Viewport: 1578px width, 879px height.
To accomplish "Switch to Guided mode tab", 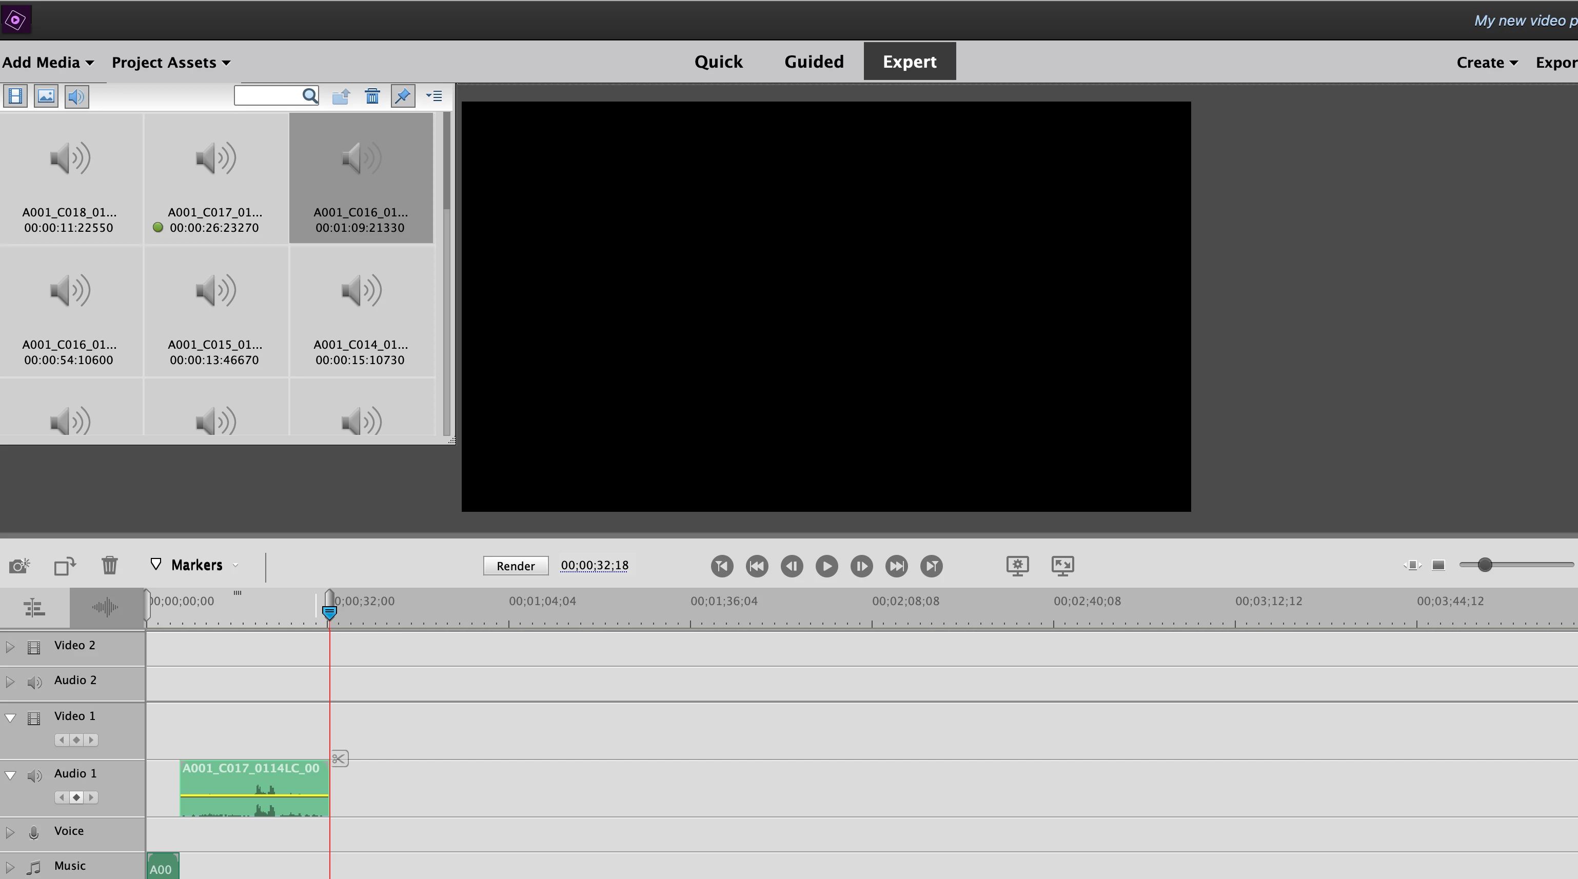I will [814, 62].
